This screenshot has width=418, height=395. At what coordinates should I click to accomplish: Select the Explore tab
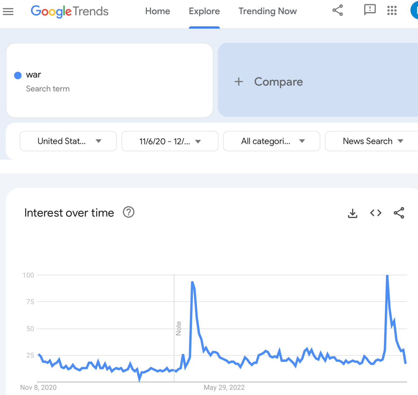(204, 11)
